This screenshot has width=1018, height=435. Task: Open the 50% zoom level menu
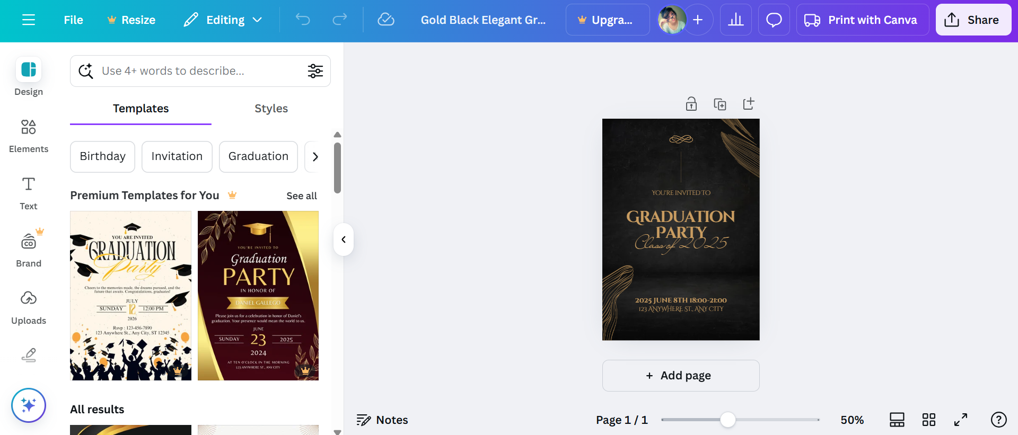[x=852, y=420]
